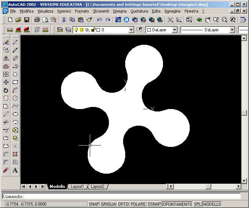Image resolution: width=249 pixels, height=208 pixels.
Task: Select the Modello tab
Action: coord(57,186)
